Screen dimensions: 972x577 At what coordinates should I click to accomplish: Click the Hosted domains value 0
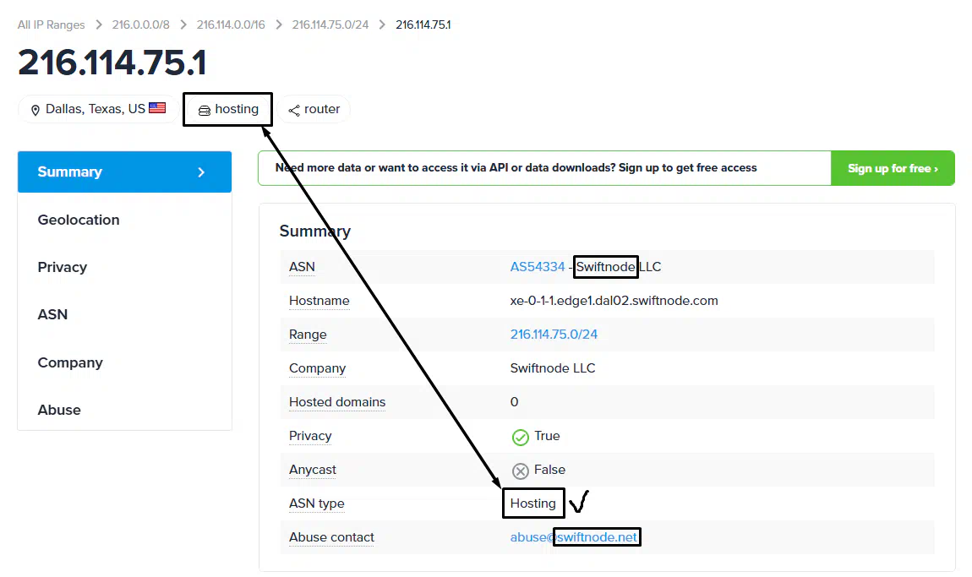click(x=515, y=402)
